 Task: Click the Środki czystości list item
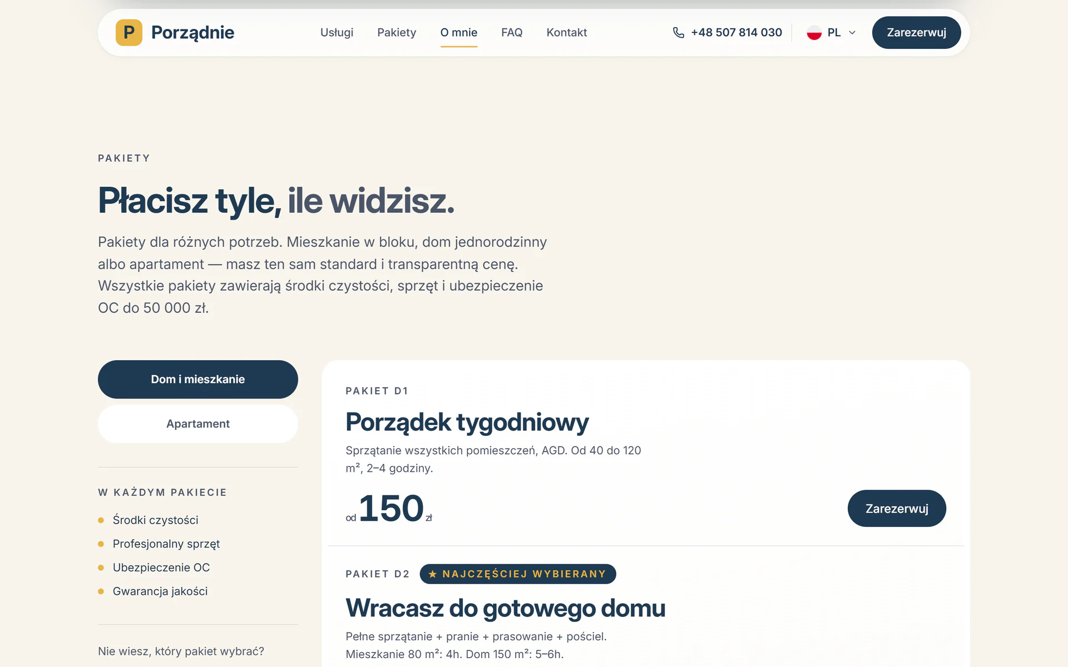coord(155,520)
